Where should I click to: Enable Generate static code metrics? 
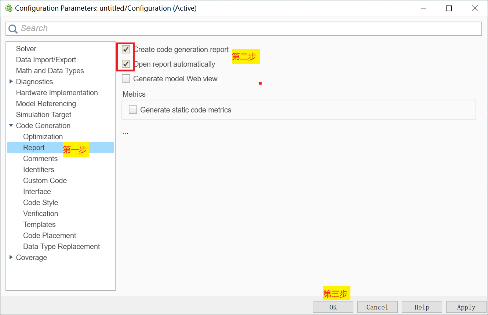pyautogui.click(x=133, y=110)
